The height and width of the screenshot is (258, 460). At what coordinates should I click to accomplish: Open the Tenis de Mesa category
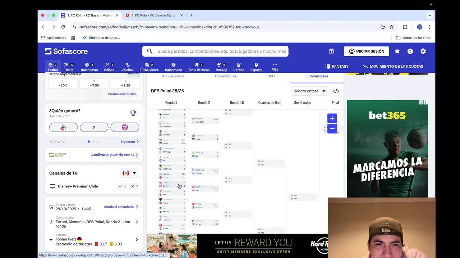[x=199, y=67]
